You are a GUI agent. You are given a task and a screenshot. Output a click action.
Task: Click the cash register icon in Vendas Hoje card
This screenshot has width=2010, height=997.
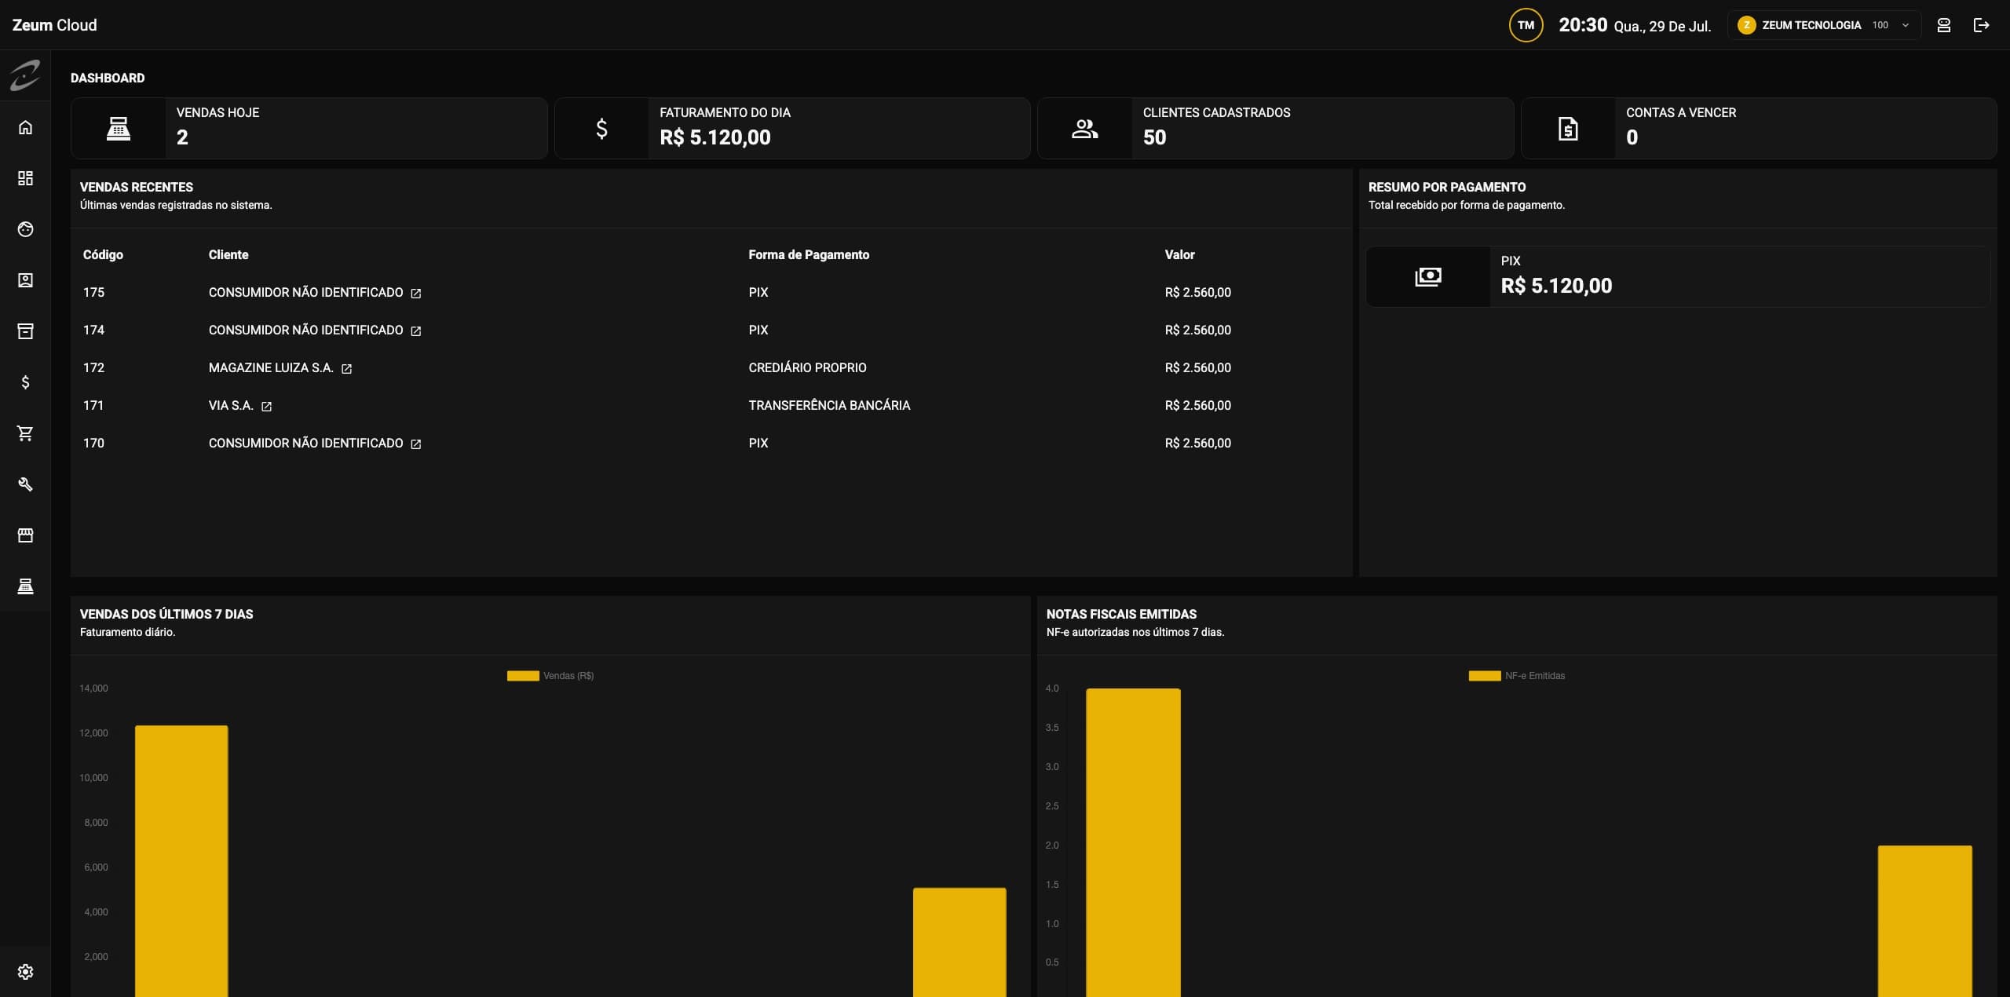pyautogui.click(x=119, y=129)
